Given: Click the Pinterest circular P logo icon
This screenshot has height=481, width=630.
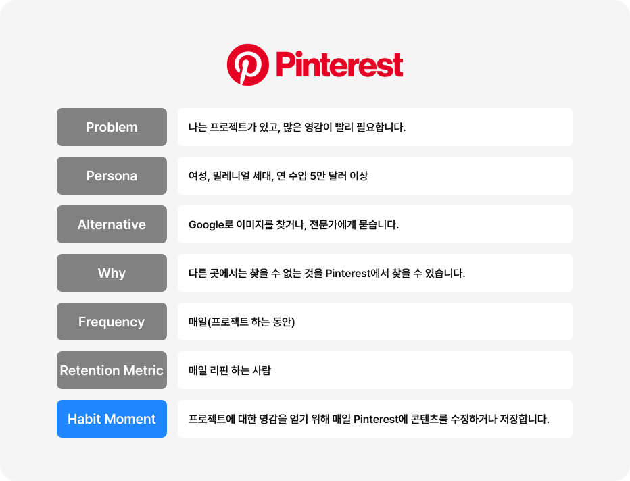Looking at the screenshot, I should click(x=247, y=65).
